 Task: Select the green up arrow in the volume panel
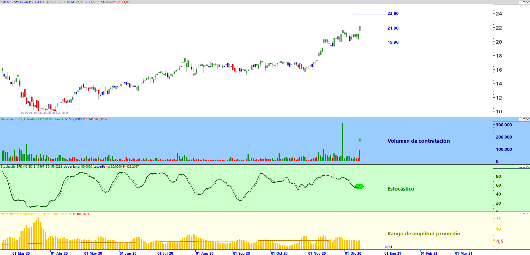coord(360,140)
